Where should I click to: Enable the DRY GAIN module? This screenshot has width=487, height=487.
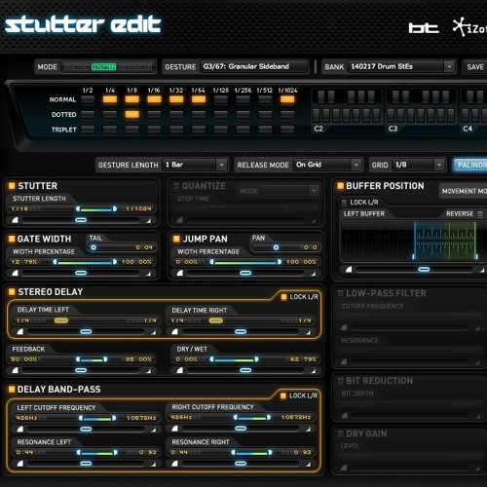340,433
